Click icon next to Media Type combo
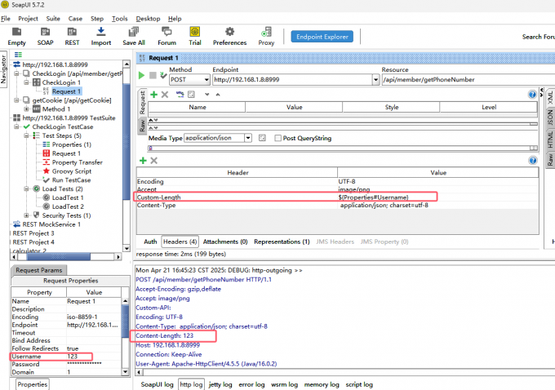Viewport: 555px width, 390px height. pos(262,138)
